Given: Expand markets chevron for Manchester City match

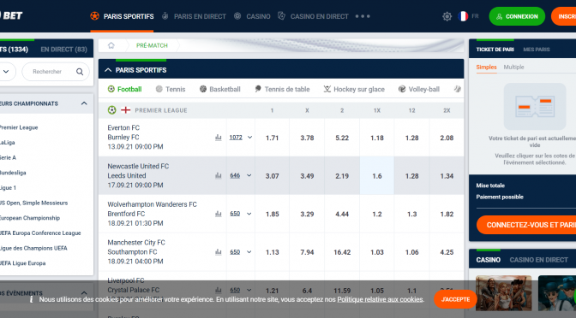Looking at the screenshot, I should click(249, 251).
